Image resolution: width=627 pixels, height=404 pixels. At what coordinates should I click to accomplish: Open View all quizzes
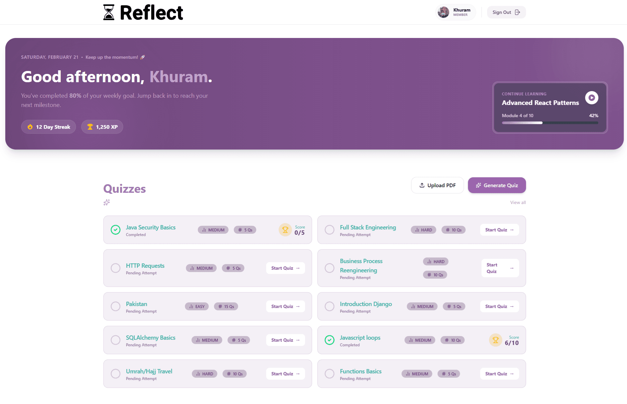point(517,202)
